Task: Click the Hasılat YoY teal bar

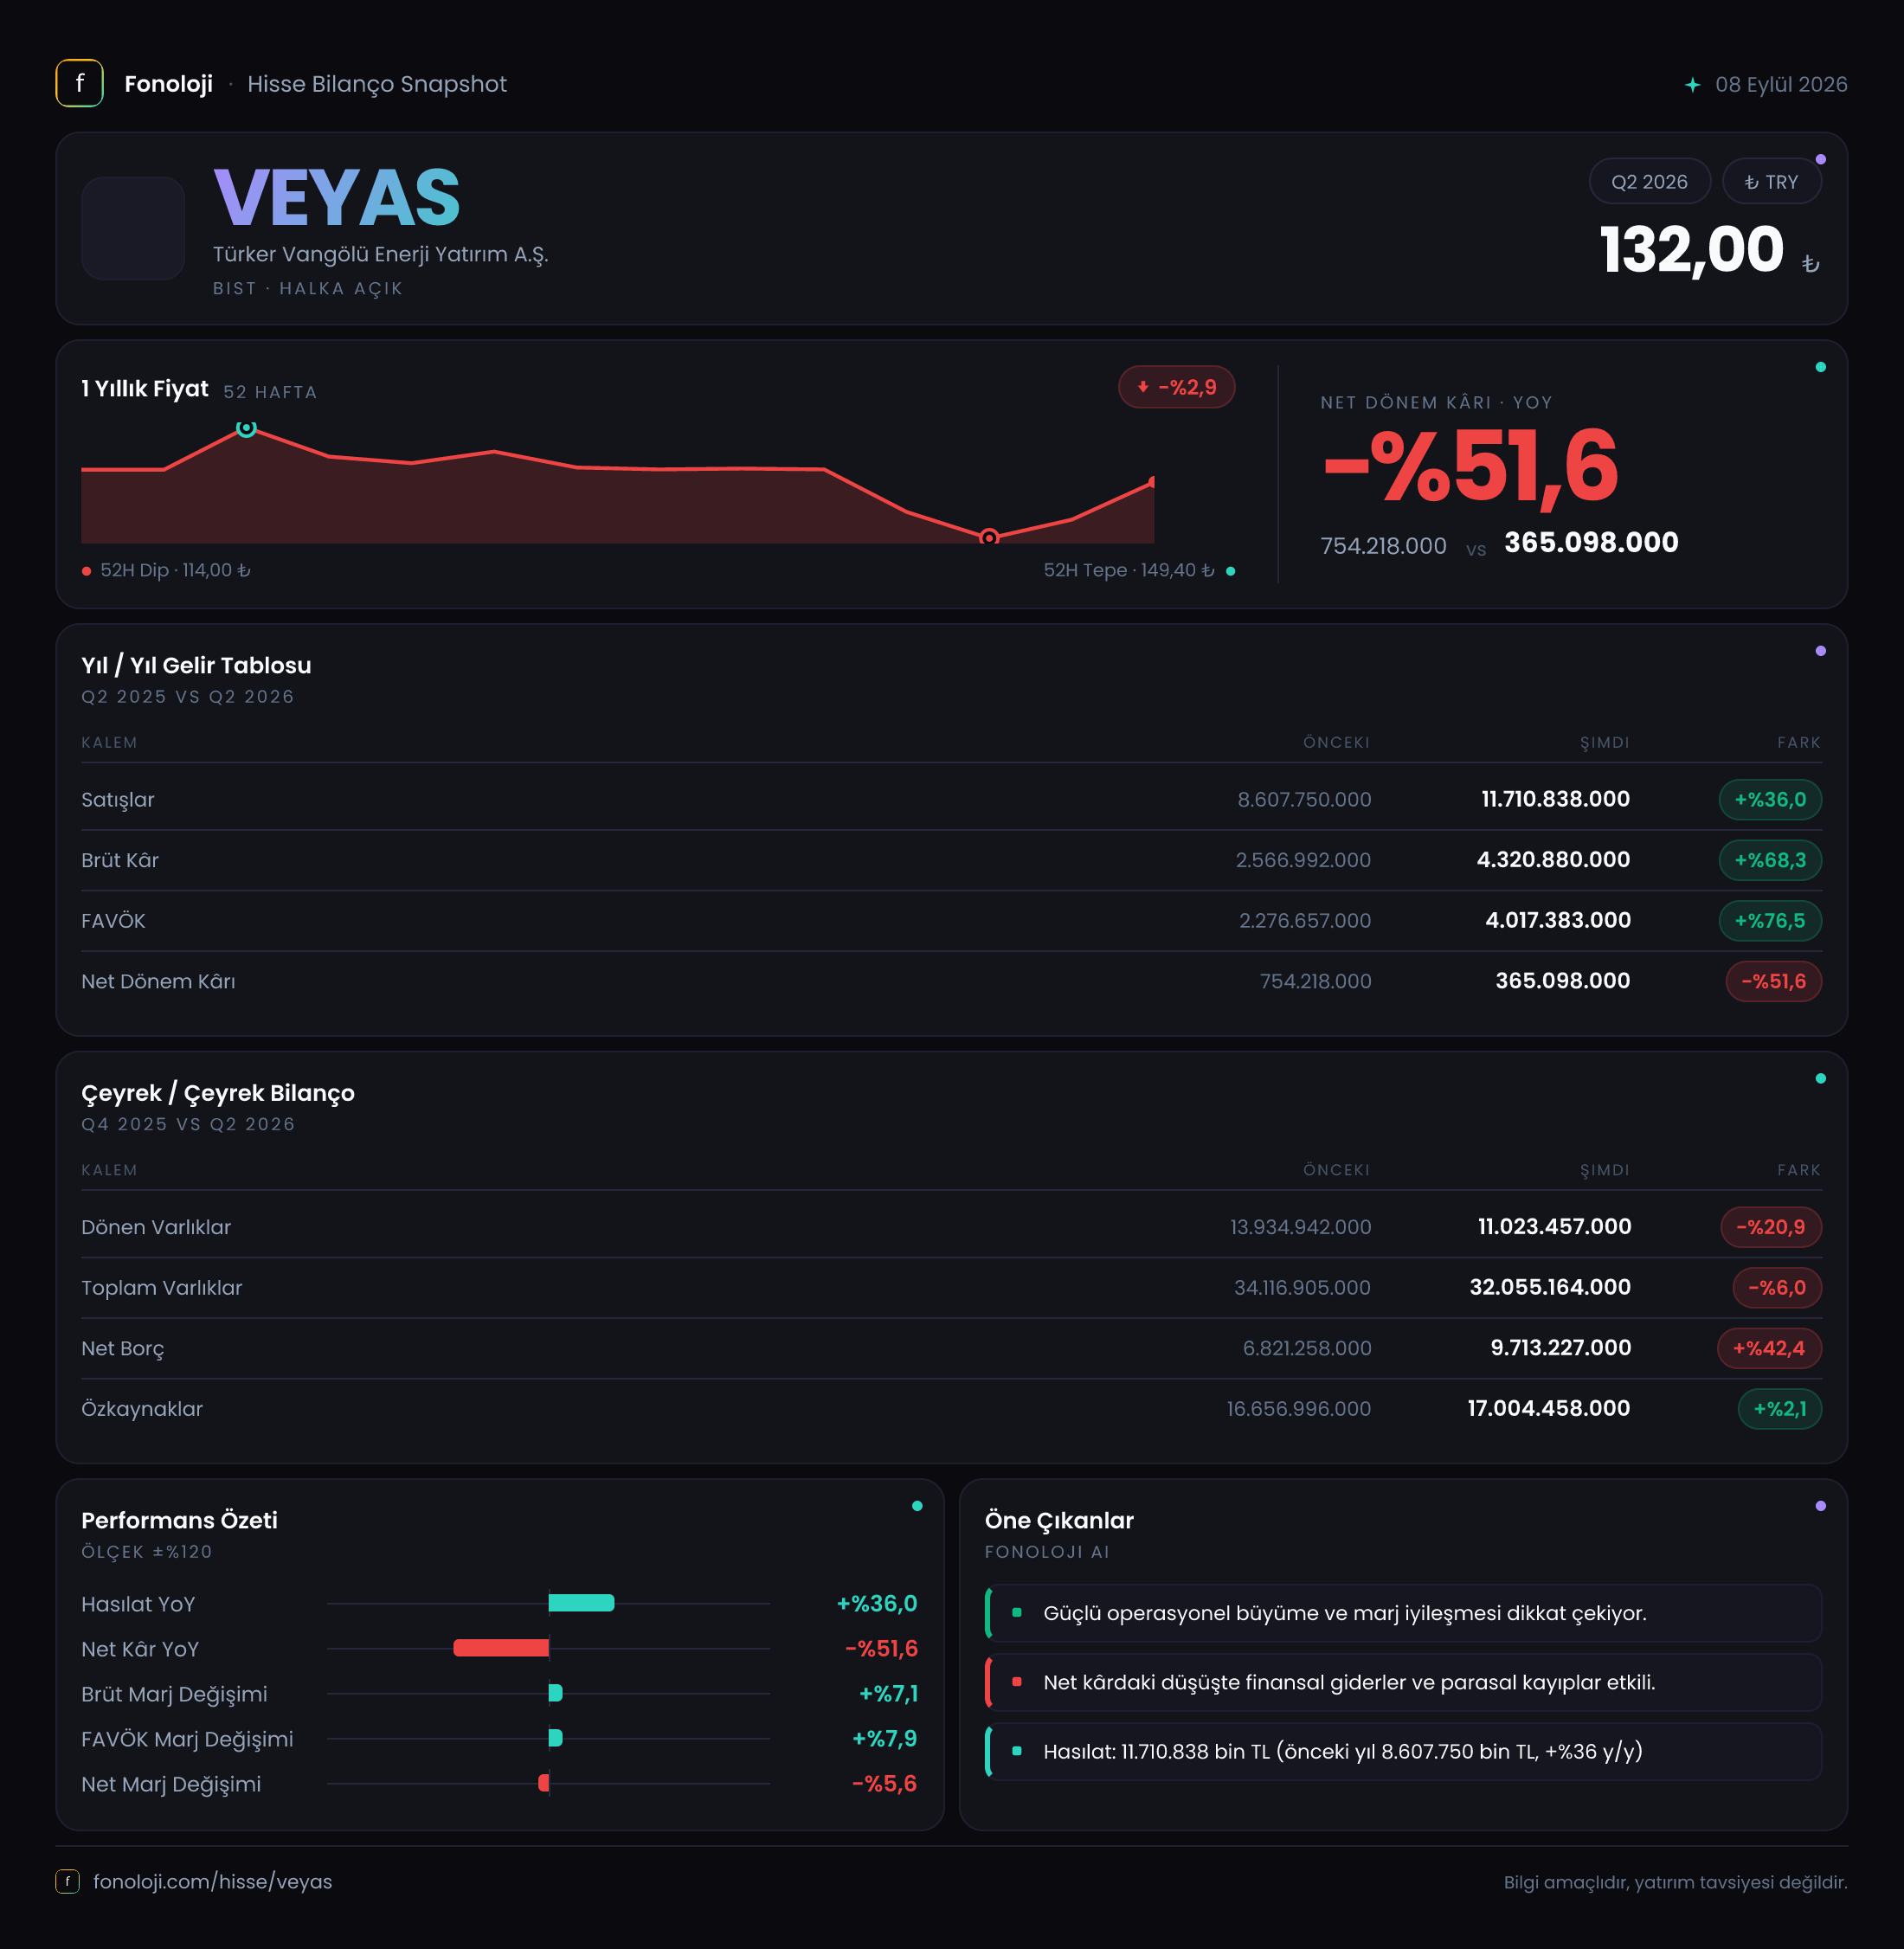Action: (581, 1603)
